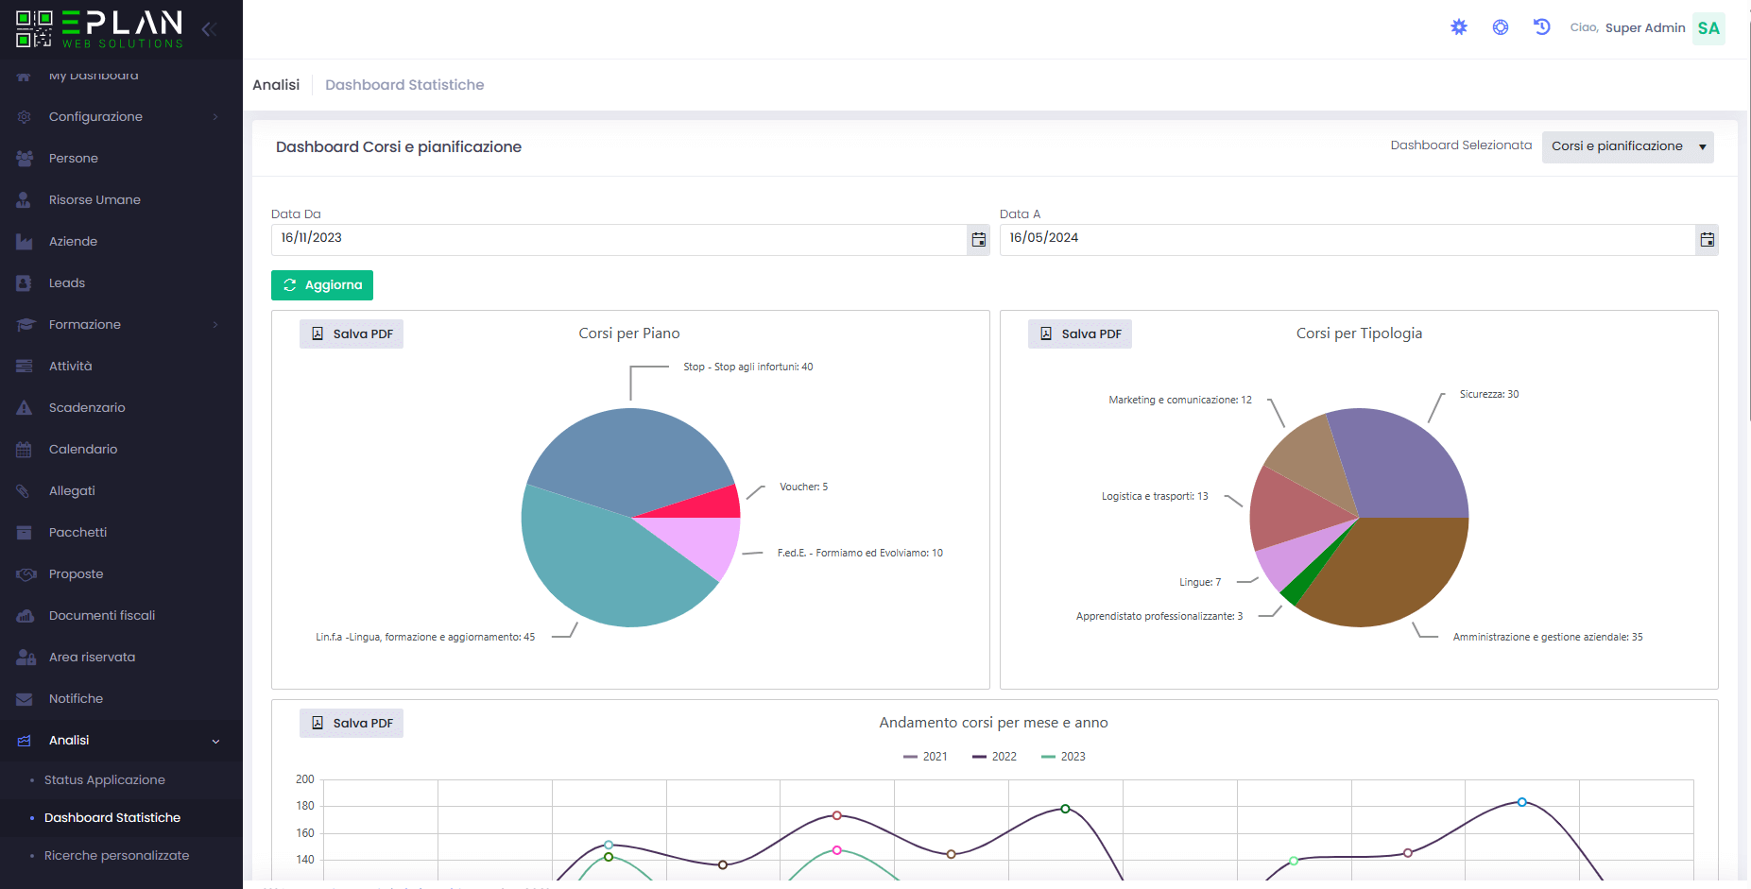Click 'Lingue: 7' chart label
This screenshot has width=1751, height=889.
pos(1200,583)
